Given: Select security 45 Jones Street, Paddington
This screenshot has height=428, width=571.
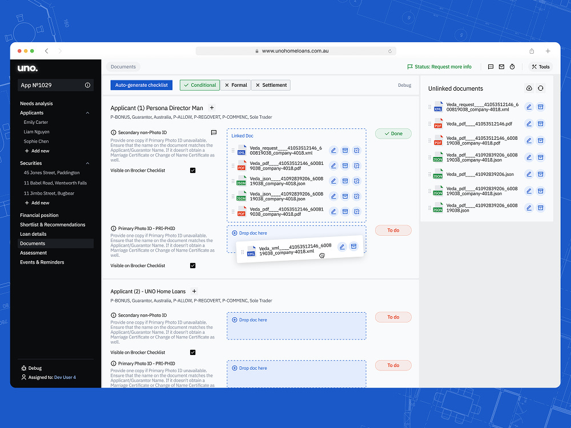Looking at the screenshot, I should [x=51, y=173].
